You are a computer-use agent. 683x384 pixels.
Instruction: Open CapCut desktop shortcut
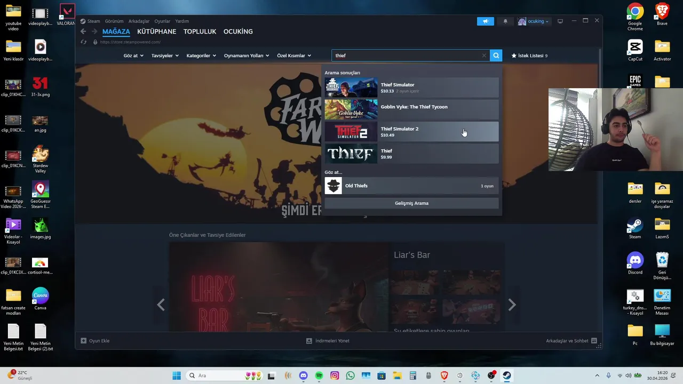point(635,51)
